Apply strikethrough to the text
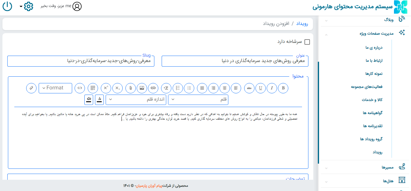411x191 pixels. click(x=249, y=88)
